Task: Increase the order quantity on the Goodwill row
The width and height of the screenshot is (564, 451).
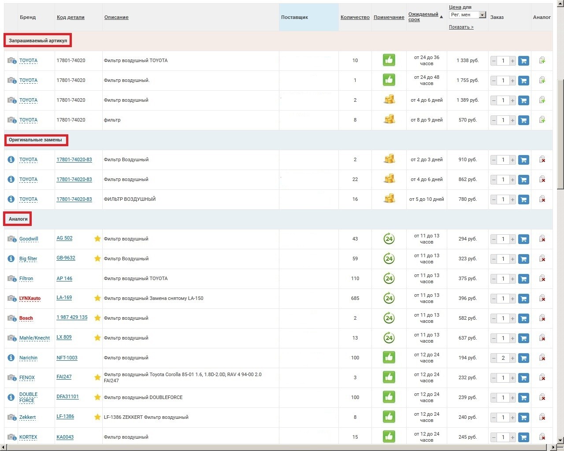Action: point(512,239)
